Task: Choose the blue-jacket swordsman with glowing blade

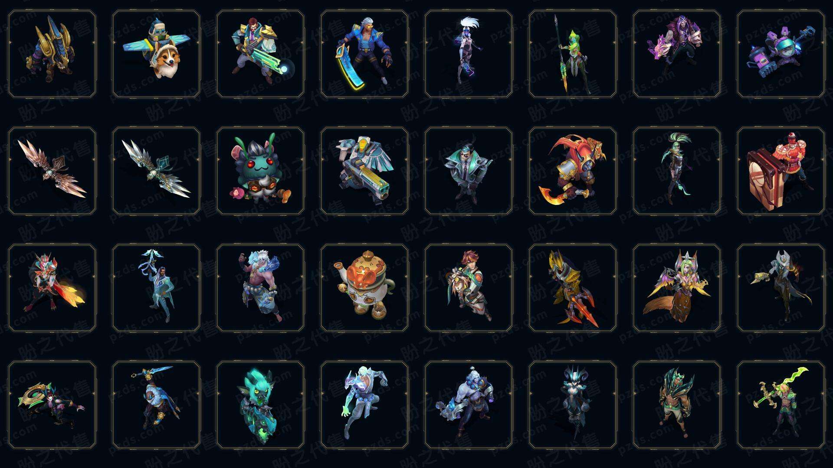Action: (x=364, y=54)
